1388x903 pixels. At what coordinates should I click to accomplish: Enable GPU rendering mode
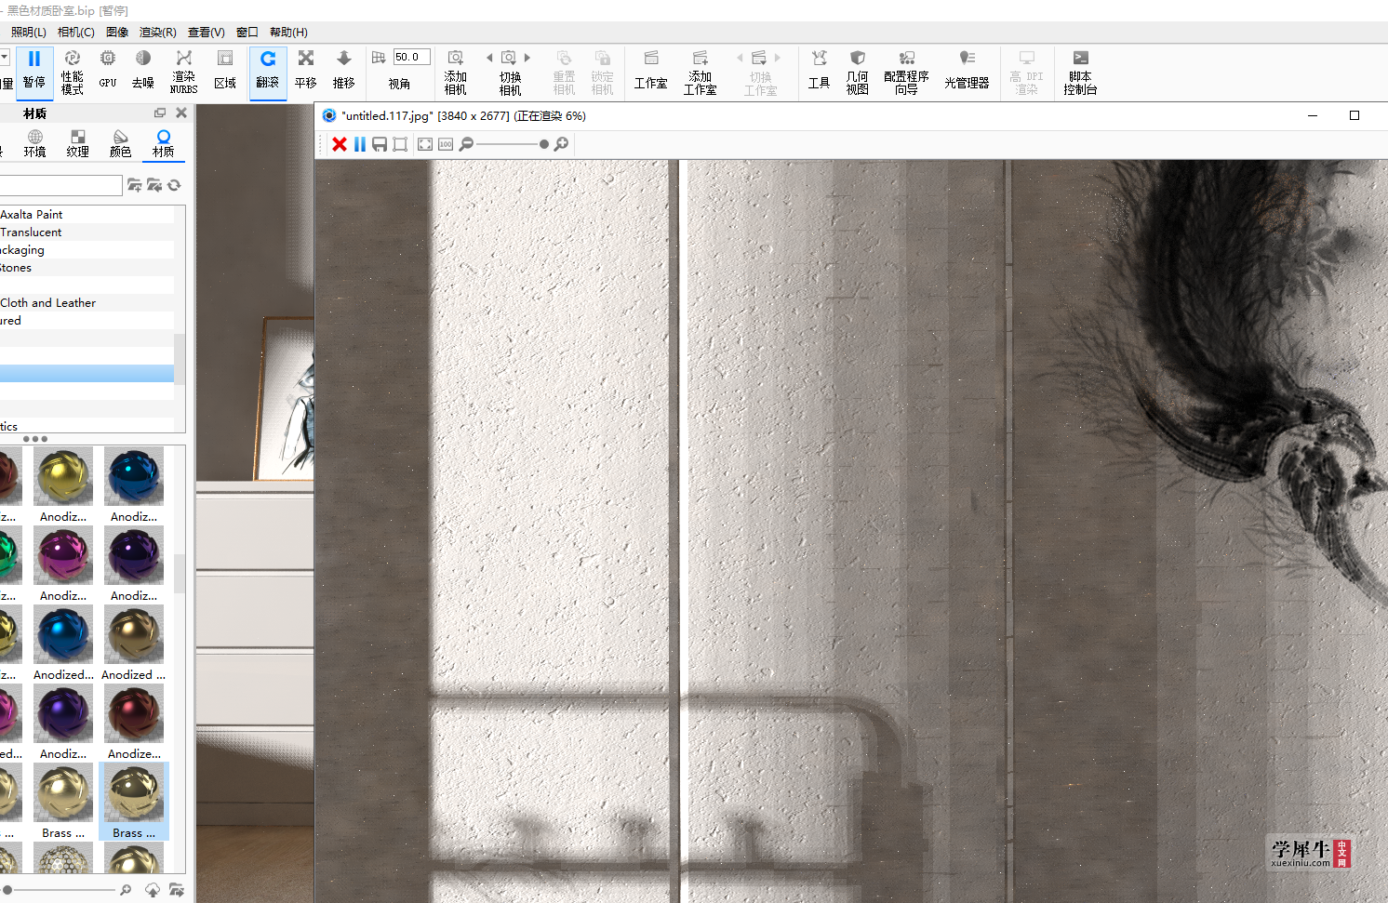(108, 72)
